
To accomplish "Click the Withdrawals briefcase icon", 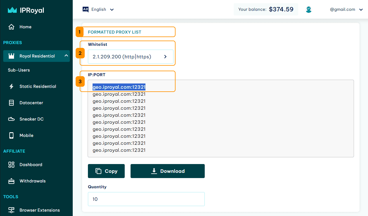I will tap(11, 181).
